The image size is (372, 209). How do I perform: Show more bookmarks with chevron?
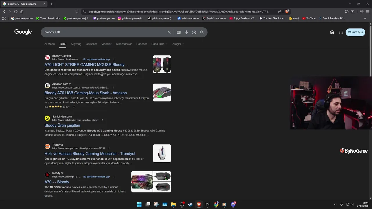pos(365,18)
